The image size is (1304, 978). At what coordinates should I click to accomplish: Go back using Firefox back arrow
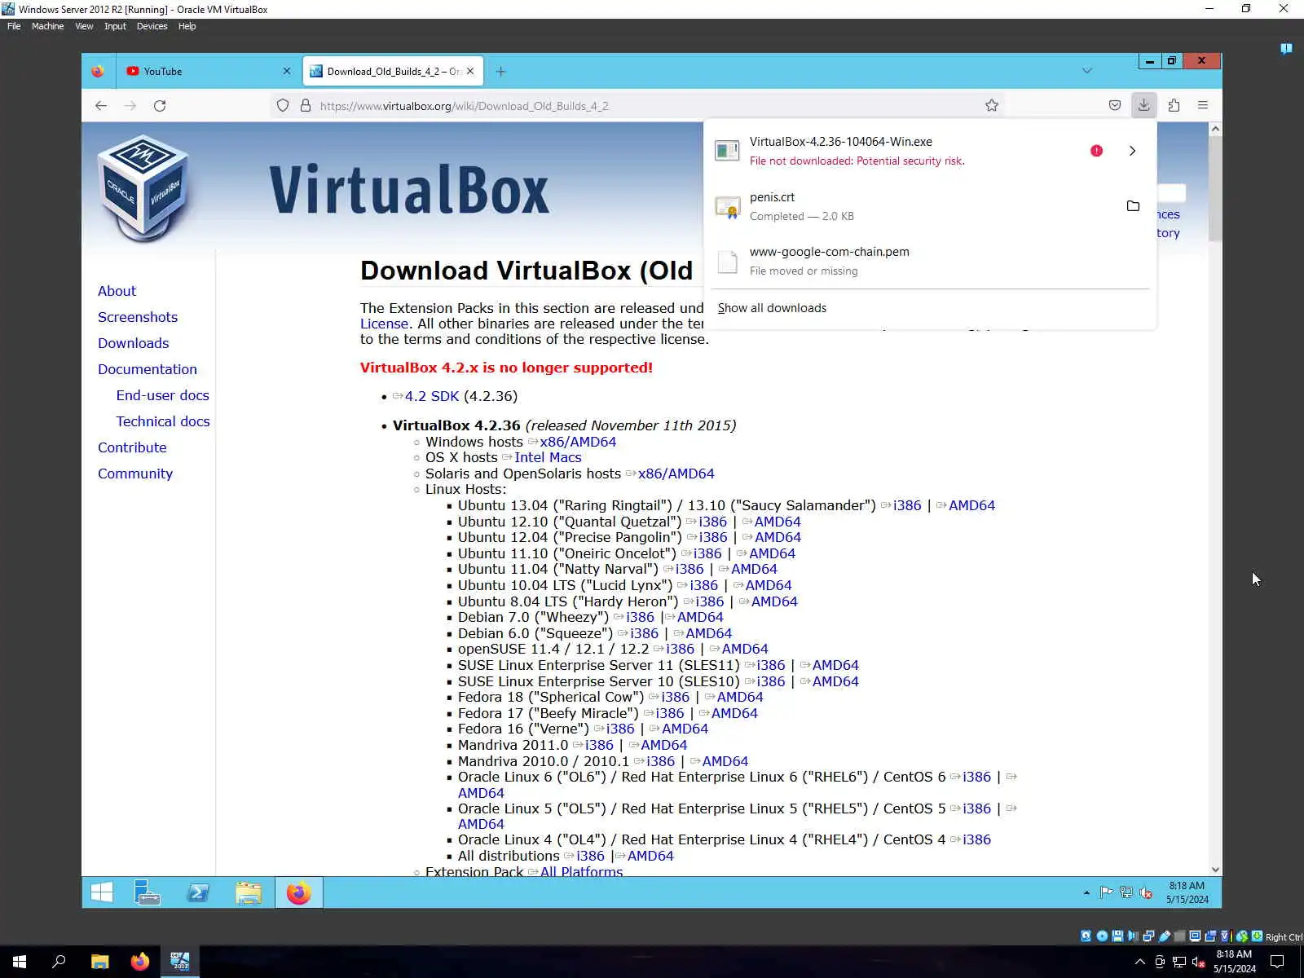[101, 106]
